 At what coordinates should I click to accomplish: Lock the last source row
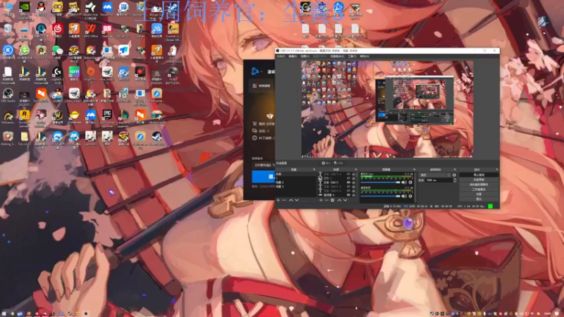(x=353, y=195)
